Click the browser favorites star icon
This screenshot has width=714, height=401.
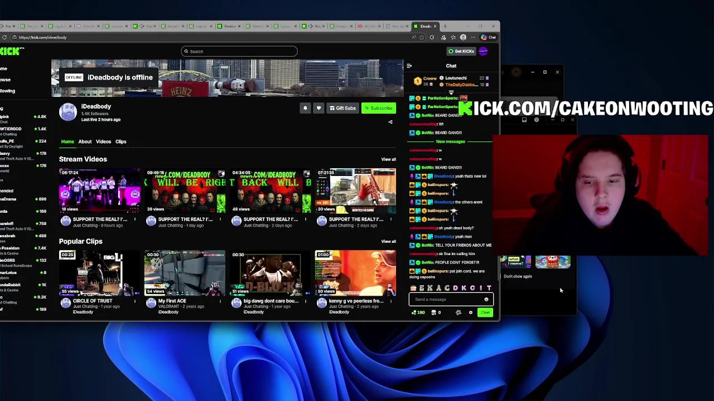(422, 37)
